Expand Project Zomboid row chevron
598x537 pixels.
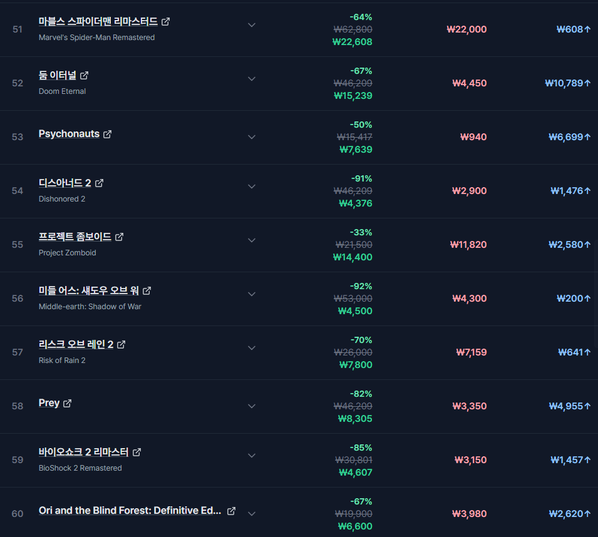[252, 240]
